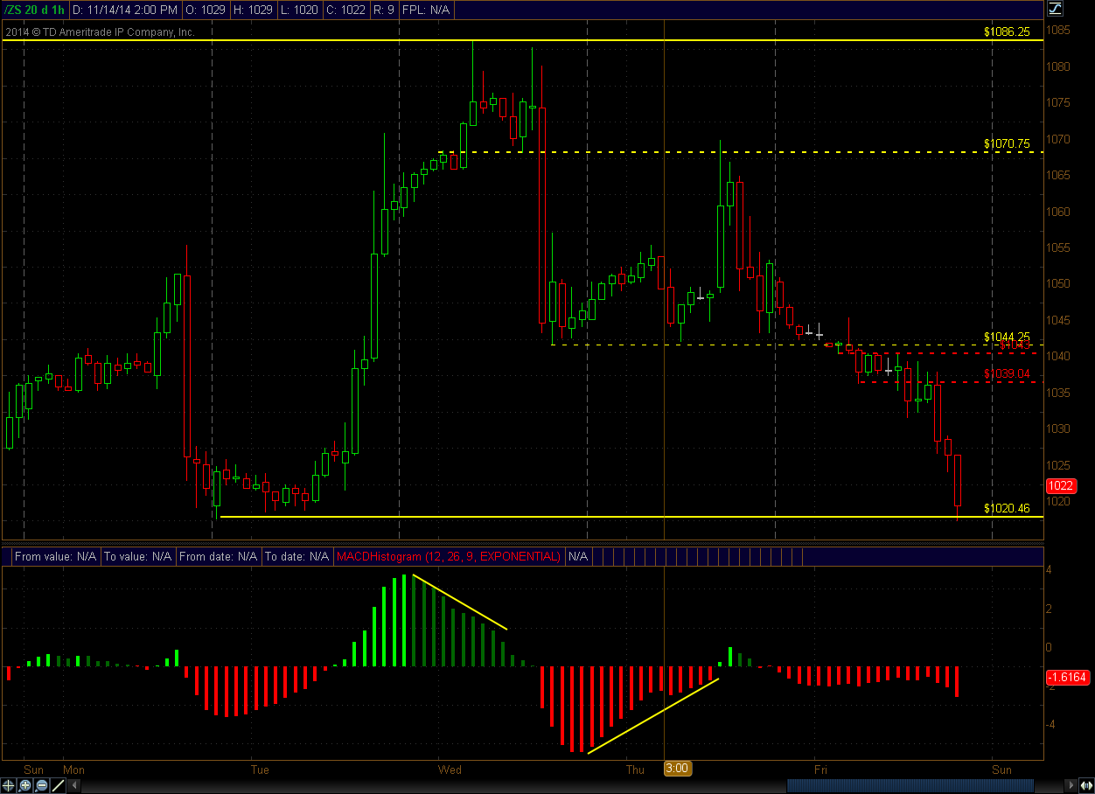Click the zoom in magnifier icon

point(24,785)
